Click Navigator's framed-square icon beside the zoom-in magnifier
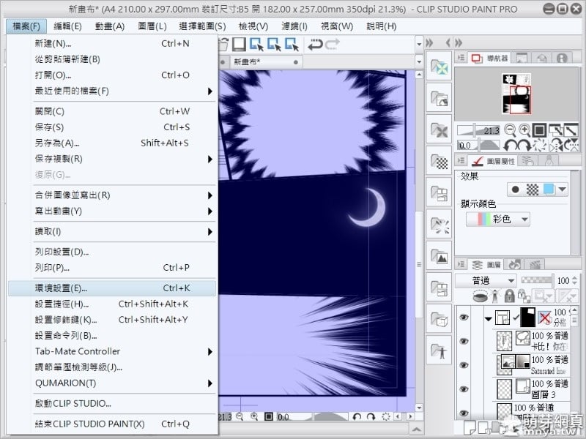 pos(539,130)
